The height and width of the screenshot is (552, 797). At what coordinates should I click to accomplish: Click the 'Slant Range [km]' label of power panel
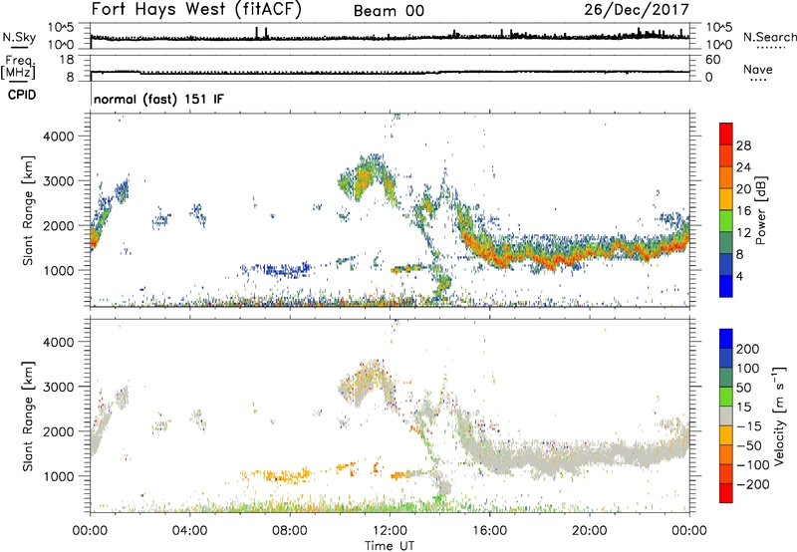coord(28,210)
